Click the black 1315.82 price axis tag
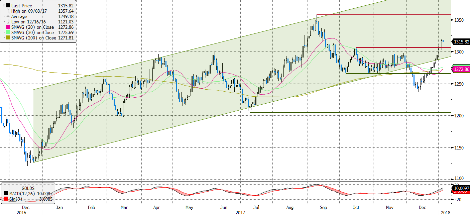 [x=460, y=42]
